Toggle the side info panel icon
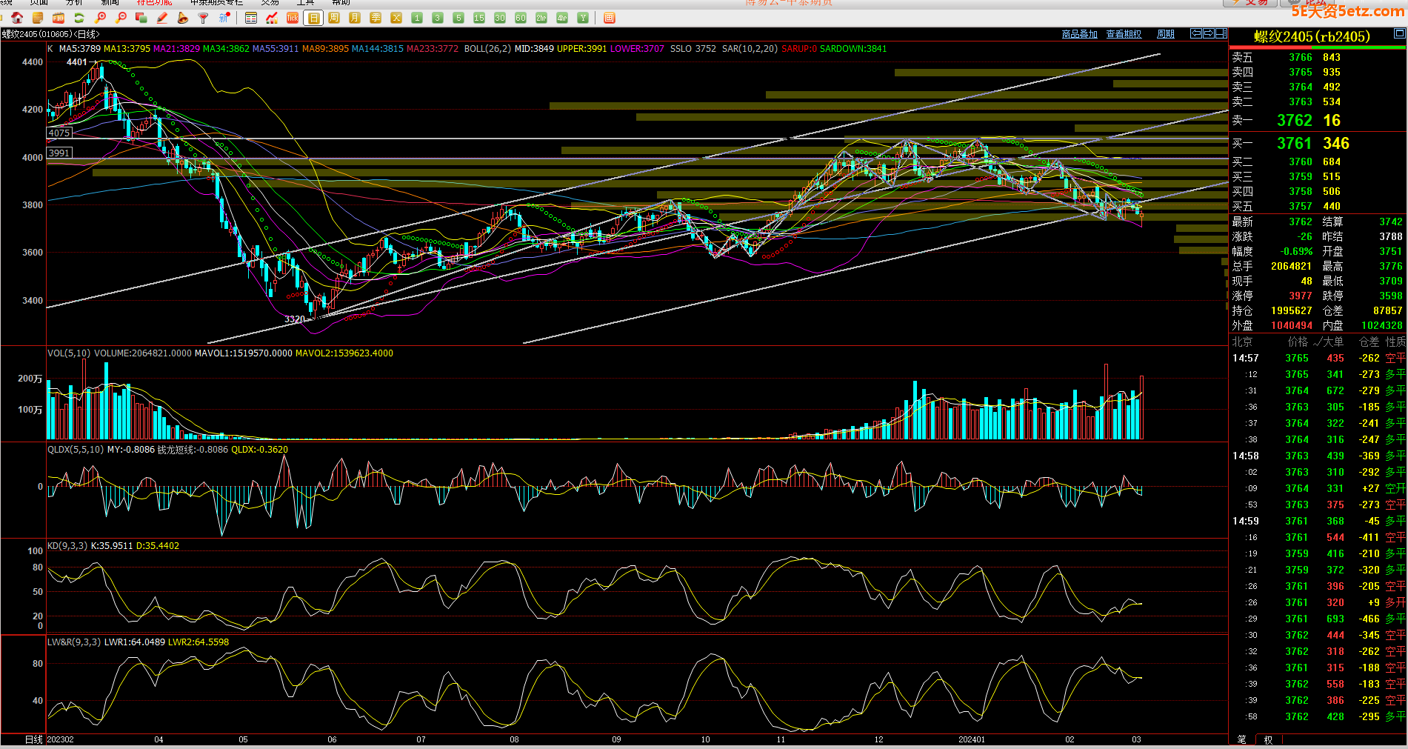The image size is (1408, 749). [x=1221, y=33]
